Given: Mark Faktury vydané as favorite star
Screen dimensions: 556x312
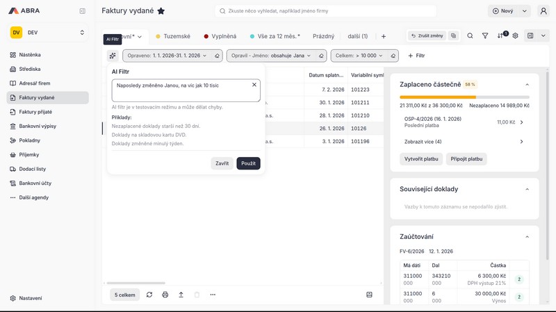Looking at the screenshot, I should click(x=161, y=11).
